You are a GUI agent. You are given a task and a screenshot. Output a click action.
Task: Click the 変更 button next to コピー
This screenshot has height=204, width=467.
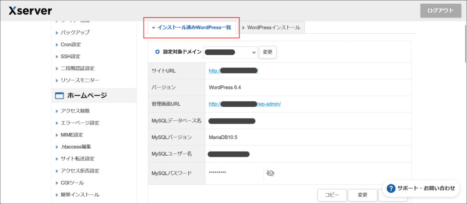click(x=363, y=195)
